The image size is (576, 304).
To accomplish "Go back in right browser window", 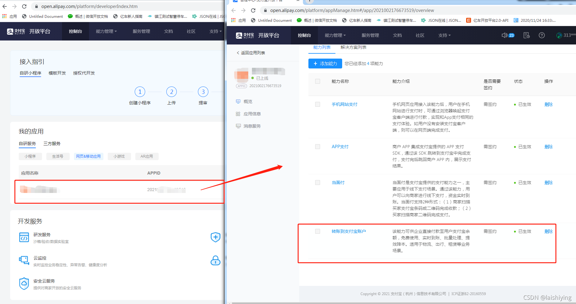I will click(234, 10).
